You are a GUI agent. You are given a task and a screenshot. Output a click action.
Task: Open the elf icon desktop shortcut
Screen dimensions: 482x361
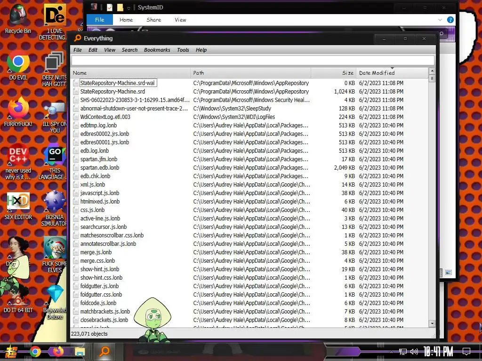55,254
